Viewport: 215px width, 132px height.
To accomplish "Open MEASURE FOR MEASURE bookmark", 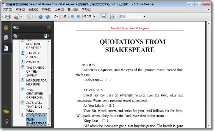I will coord(36,82).
